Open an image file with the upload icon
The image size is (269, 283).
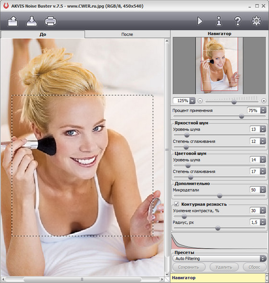(x=12, y=21)
